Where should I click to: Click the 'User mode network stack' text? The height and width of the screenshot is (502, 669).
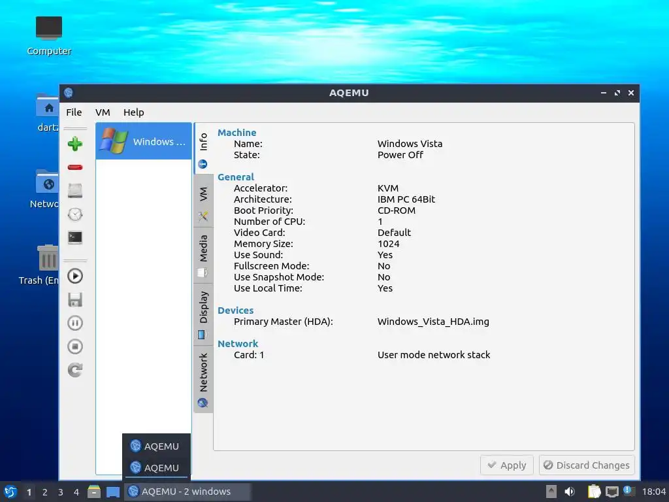point(434,355)
